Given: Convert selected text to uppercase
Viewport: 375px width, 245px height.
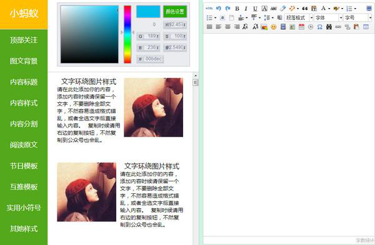Looking at the screenshot, I should pyautogui.click(x=245, y=27).
